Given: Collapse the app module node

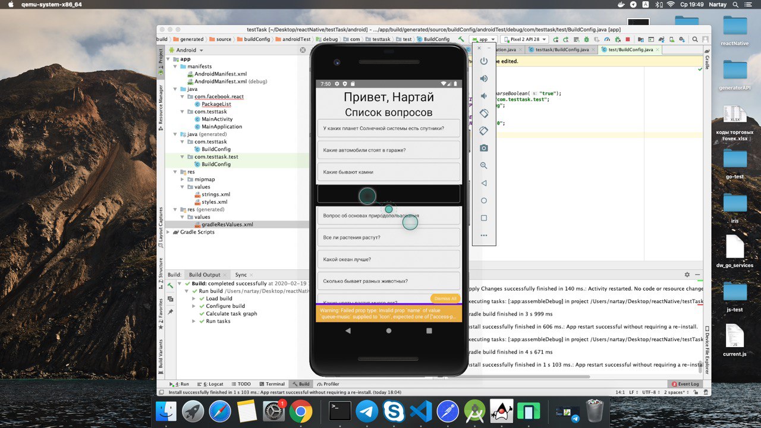Looking at the screenshot, I should [x=168, y=59].
